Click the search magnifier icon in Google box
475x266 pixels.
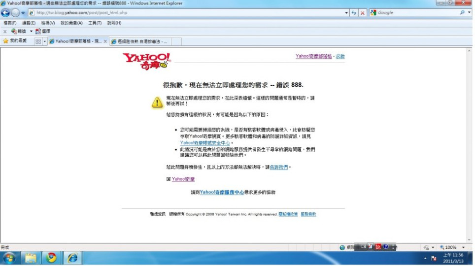click(463, 13)
